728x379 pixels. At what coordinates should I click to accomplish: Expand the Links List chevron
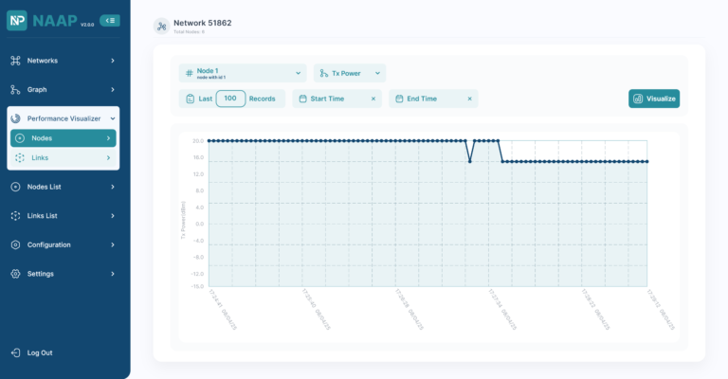tap(113, 216)
